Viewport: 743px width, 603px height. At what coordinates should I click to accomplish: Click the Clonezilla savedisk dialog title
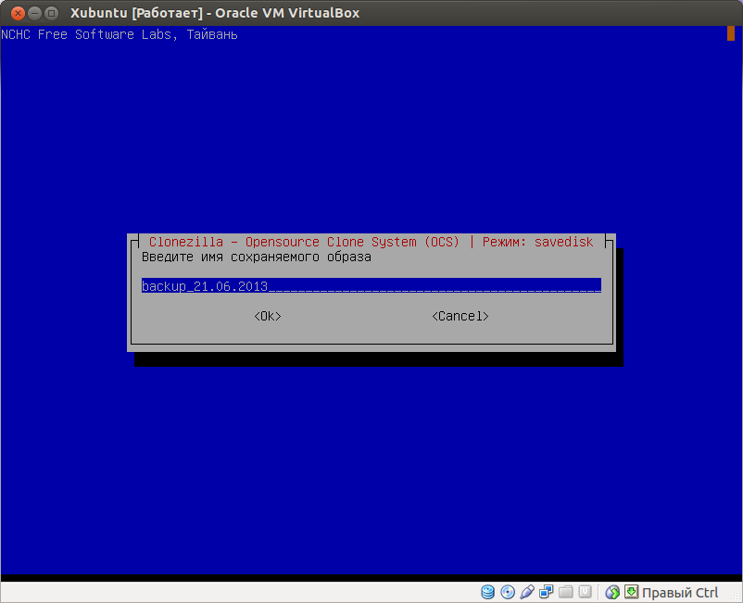(x=371, y=242)
